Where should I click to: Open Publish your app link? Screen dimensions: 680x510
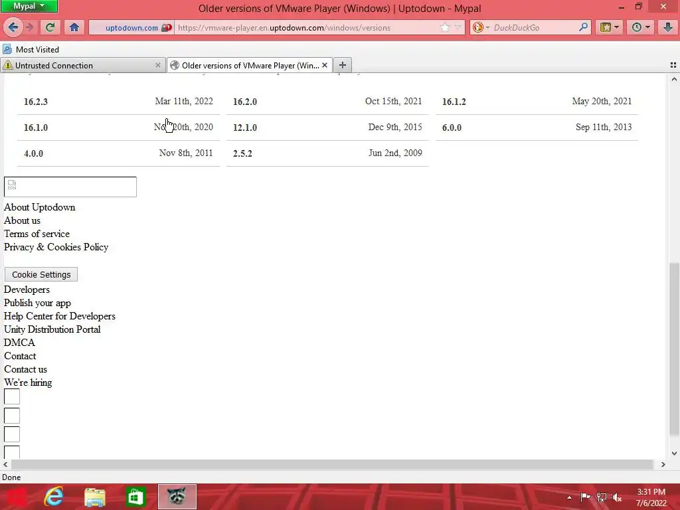(x=37, y=303)
